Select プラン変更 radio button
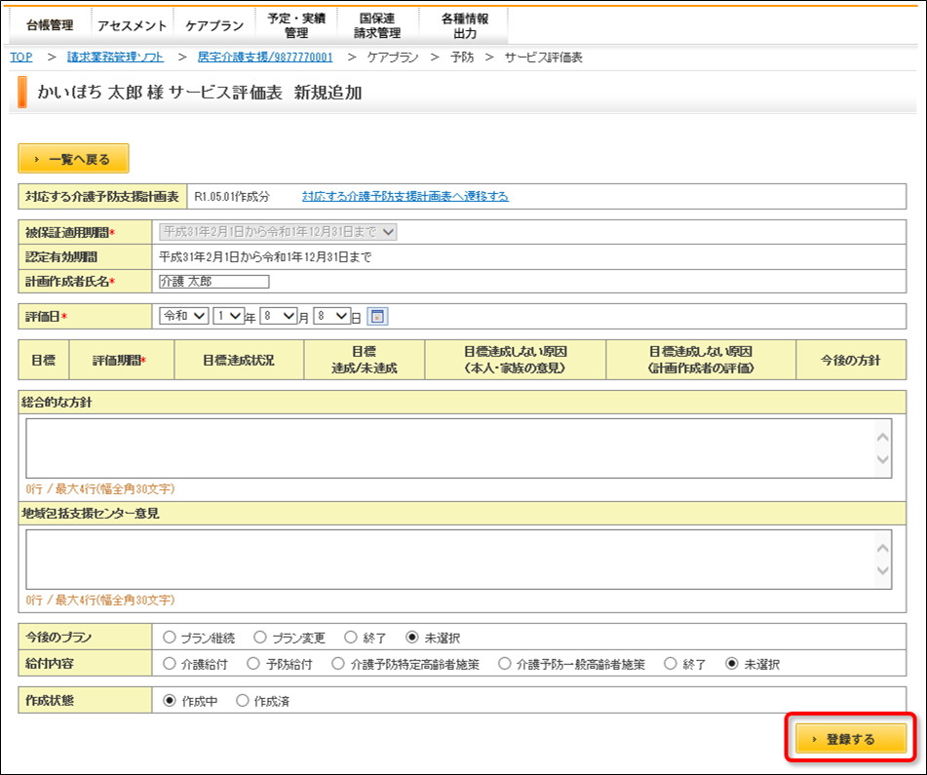The height and width of the screenshot is (775, 927). [x=260, y=638]
